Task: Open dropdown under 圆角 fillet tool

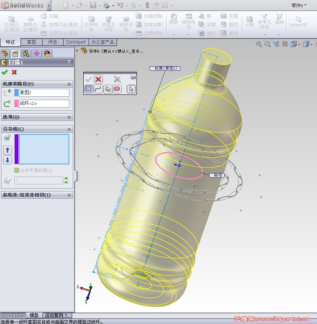Action: 173,35
